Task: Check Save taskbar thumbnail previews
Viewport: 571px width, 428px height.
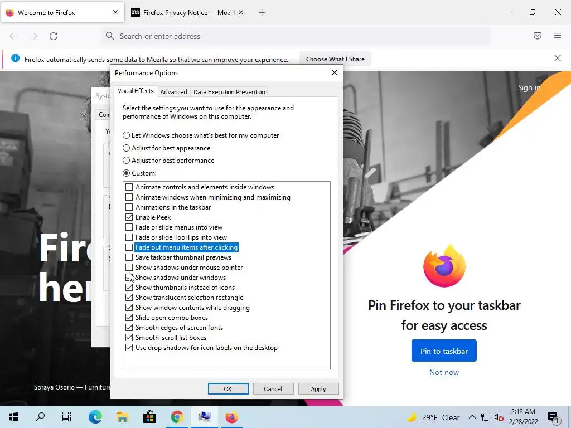Action: tap(129, 257)
